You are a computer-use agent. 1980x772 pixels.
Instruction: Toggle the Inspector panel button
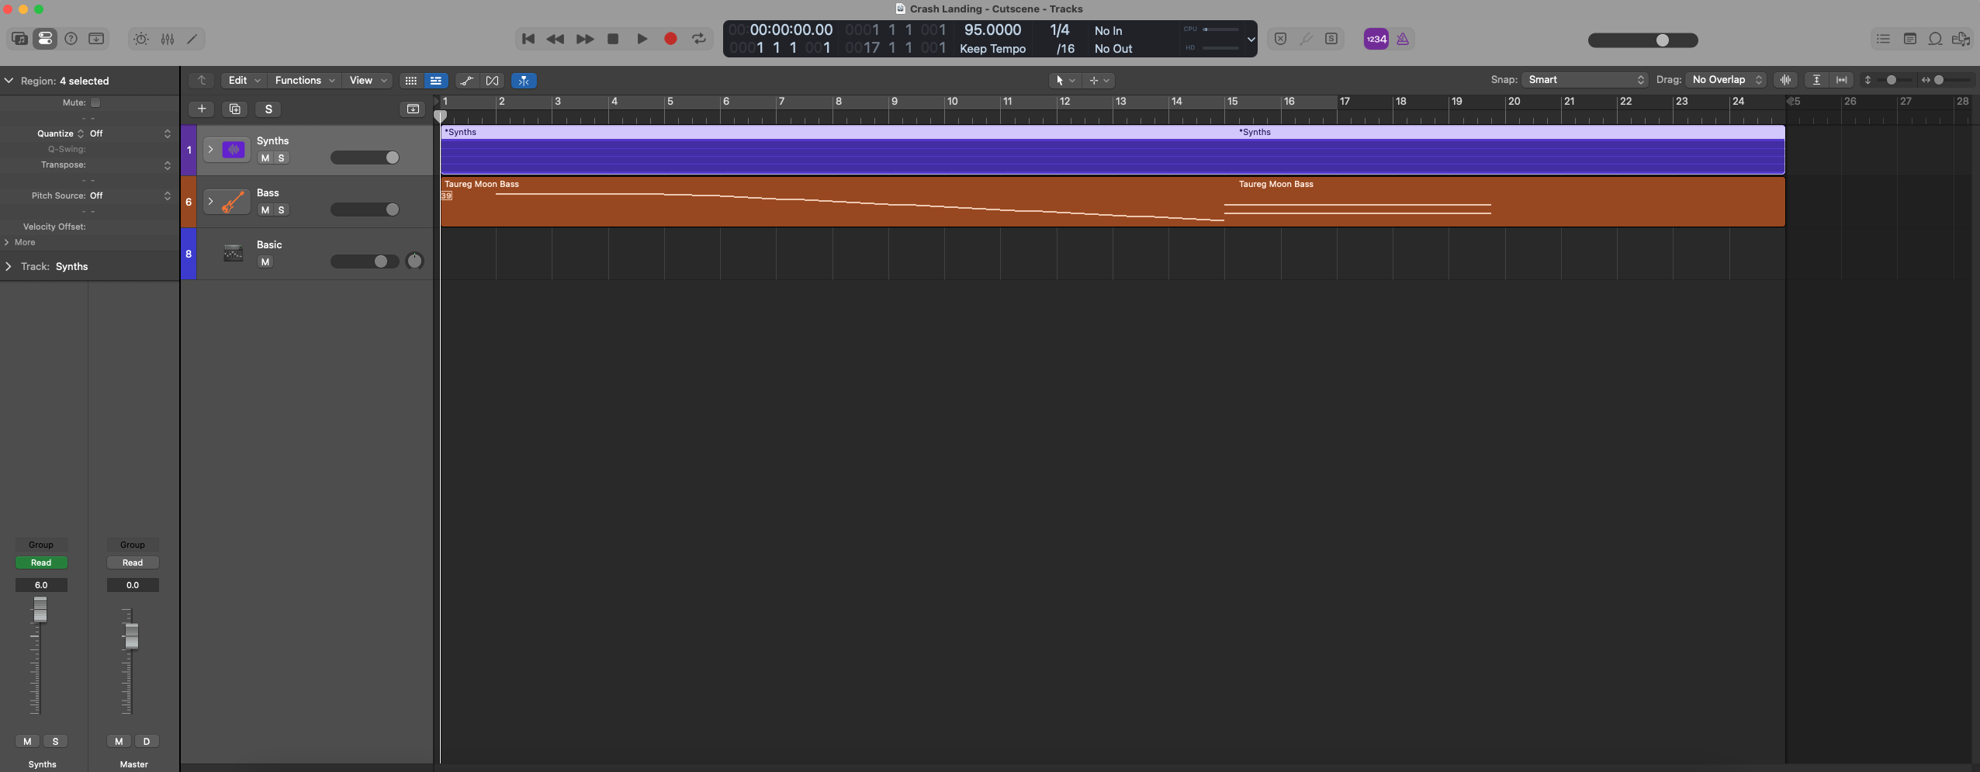(45, 39)
